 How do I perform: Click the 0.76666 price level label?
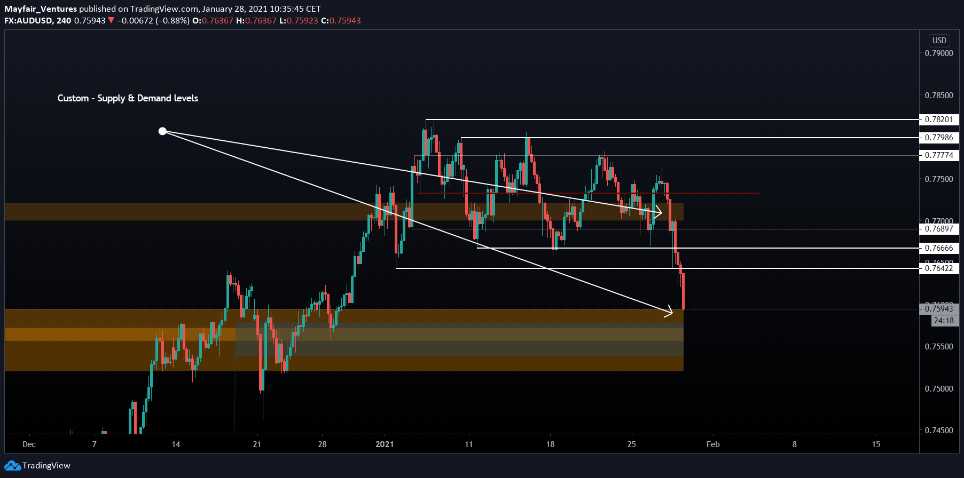point(939,248)
